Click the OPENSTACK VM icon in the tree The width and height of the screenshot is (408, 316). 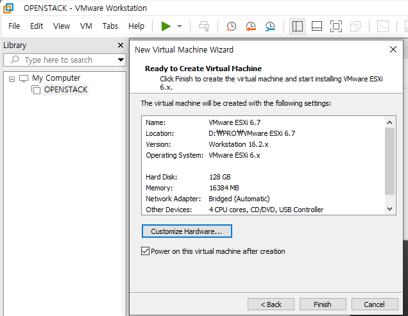pos(36,90)
